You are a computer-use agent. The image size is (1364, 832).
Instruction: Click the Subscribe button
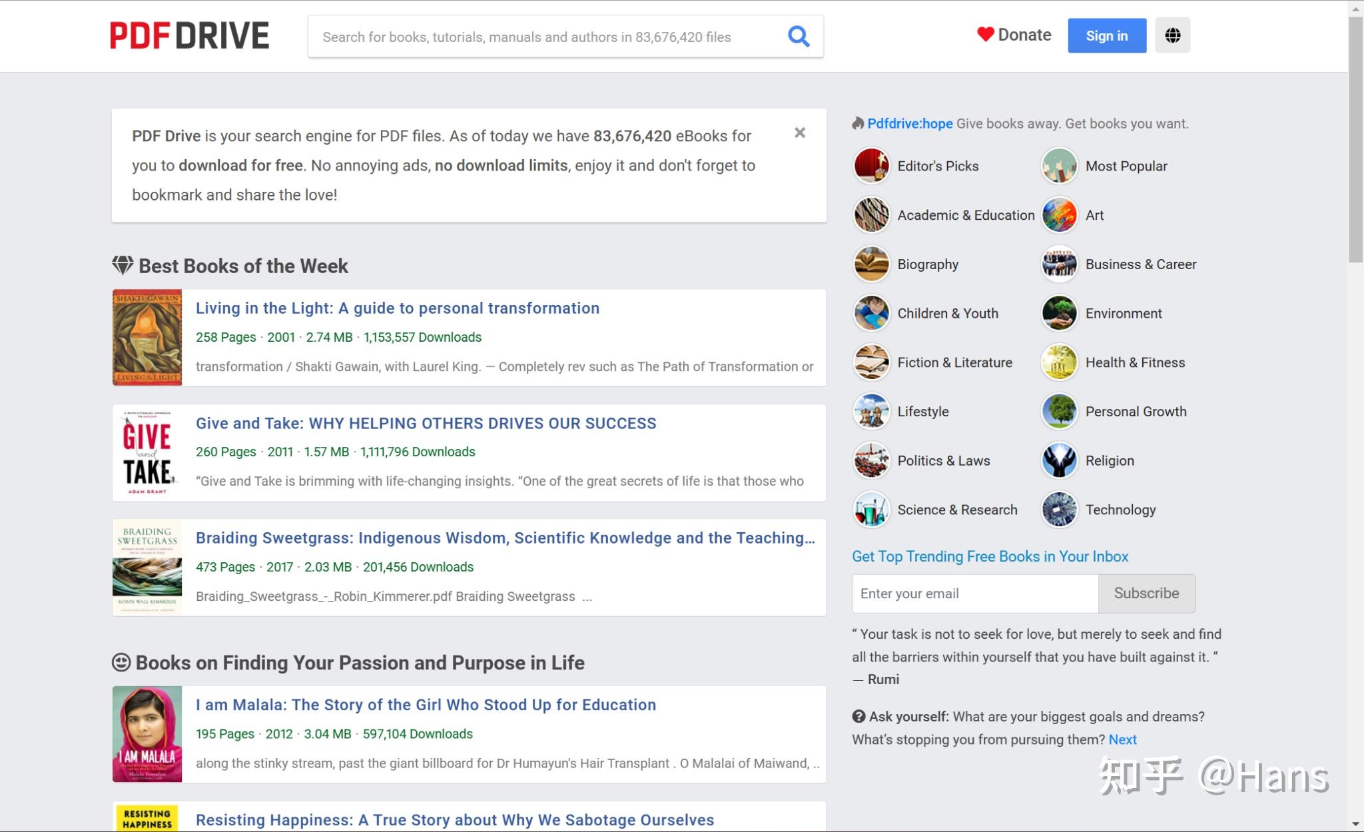1146,593
